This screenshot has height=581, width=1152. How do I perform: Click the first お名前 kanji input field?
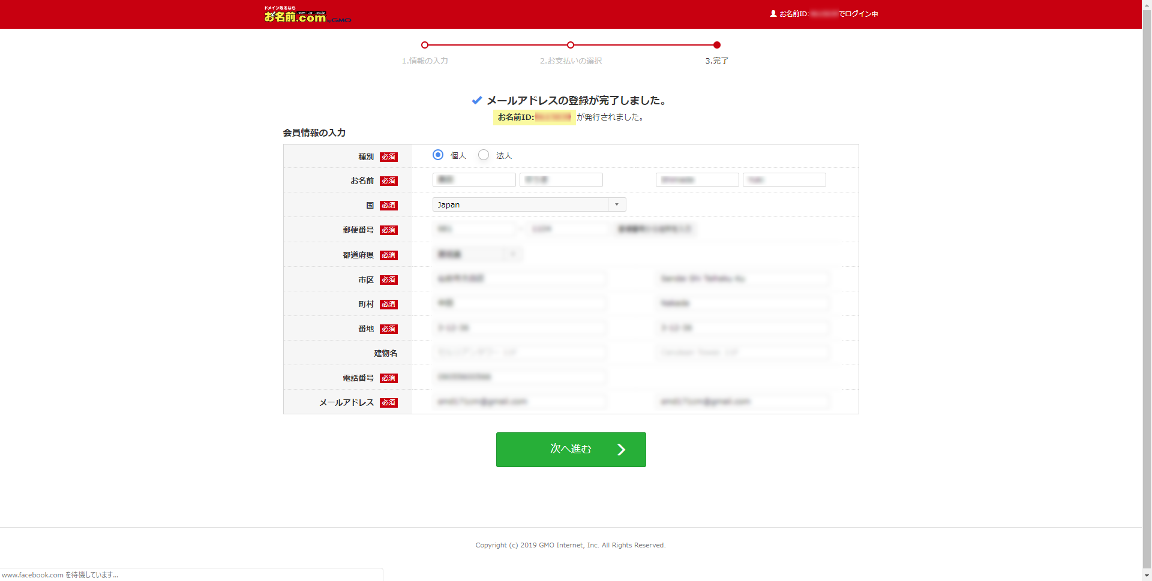(474, 180)
